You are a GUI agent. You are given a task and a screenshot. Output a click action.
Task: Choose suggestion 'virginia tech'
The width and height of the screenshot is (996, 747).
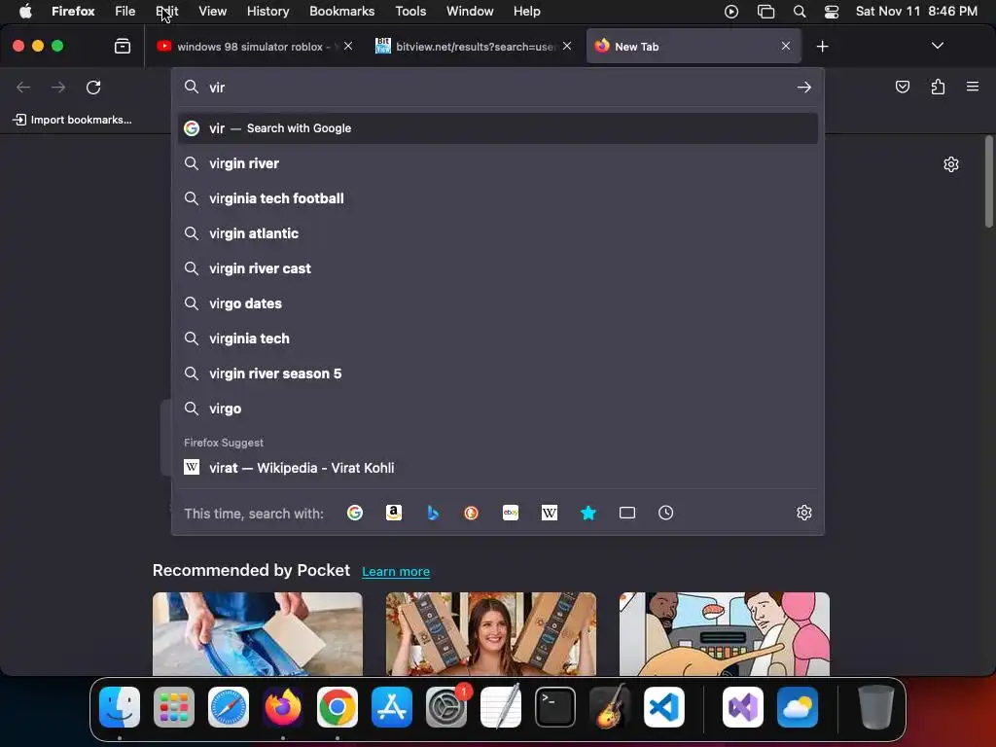click(x=497, y=338)
